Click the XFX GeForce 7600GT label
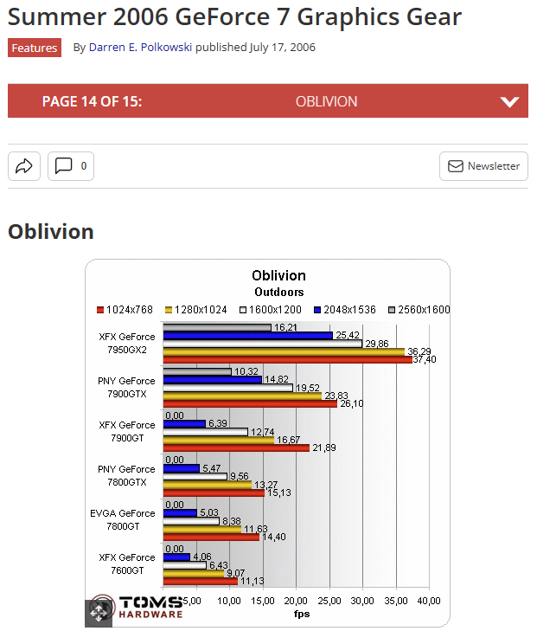 (126, 563)
